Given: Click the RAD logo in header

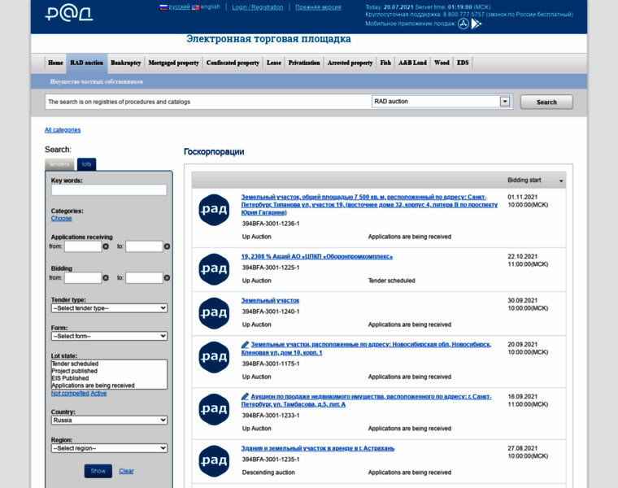Looking at the screenshot, I should pyautogui.click(x=69, y=13).
